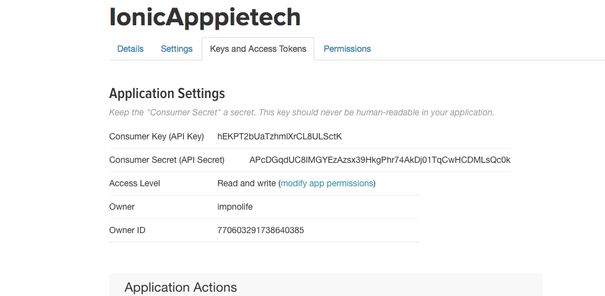The image size is (605, 296).
Task: Click the Owner ID row label
Action: [x=127, y=230]
